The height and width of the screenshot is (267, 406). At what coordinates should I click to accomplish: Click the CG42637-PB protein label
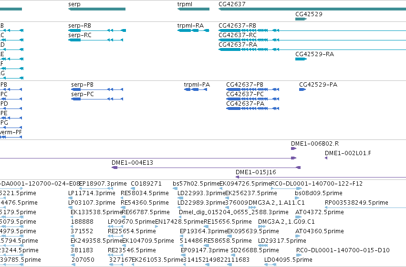[245, 85]
